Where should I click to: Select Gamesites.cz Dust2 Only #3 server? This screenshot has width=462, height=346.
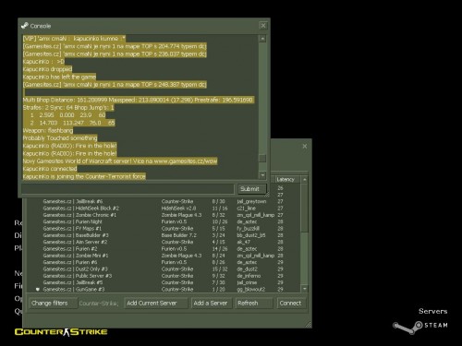click(x=164, y=269)
